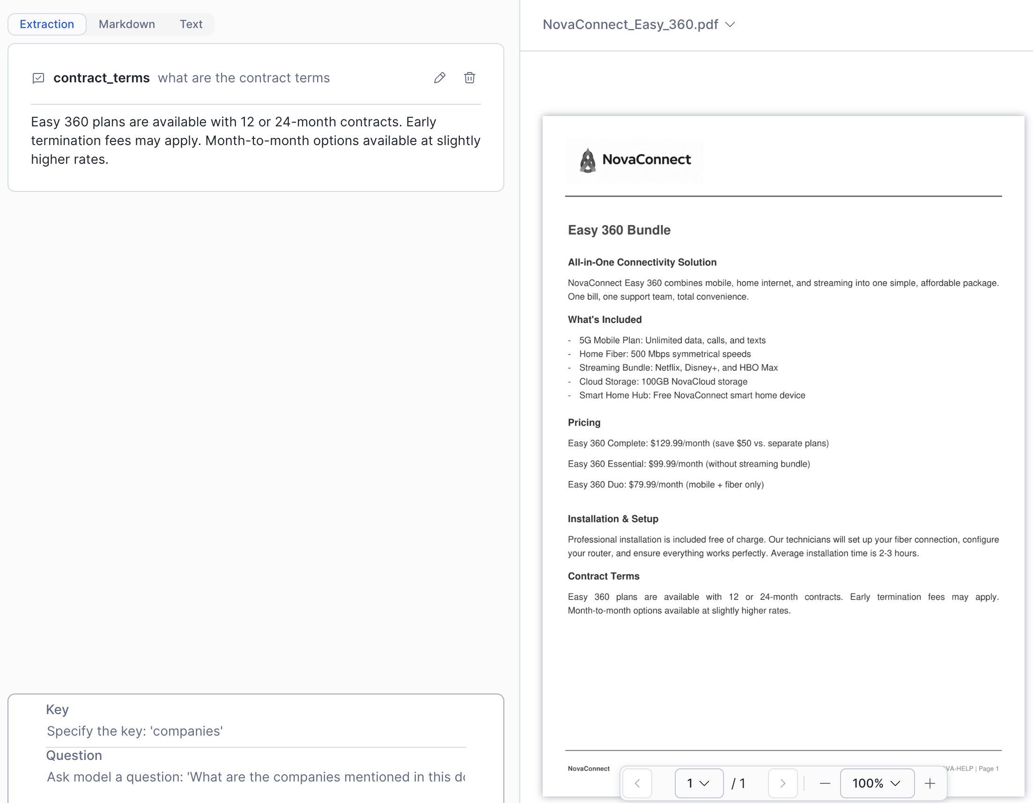Viewport: 1033px width, 803px height.
Task: Delete contract_terms using the trash icon
Action: [469, 78]
